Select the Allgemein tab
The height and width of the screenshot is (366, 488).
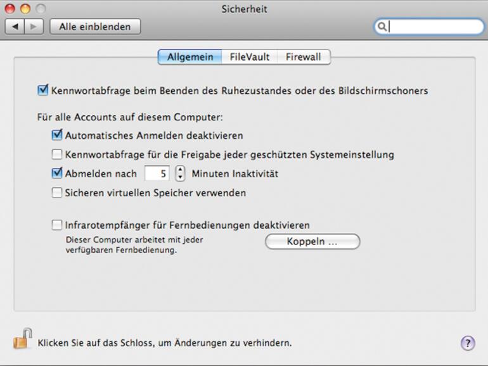click(x=190, y=57)
